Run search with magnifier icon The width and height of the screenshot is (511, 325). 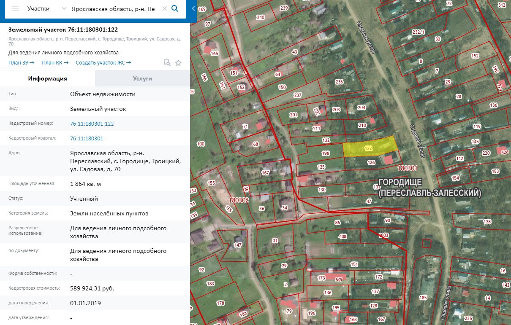(x=175, y=8)
